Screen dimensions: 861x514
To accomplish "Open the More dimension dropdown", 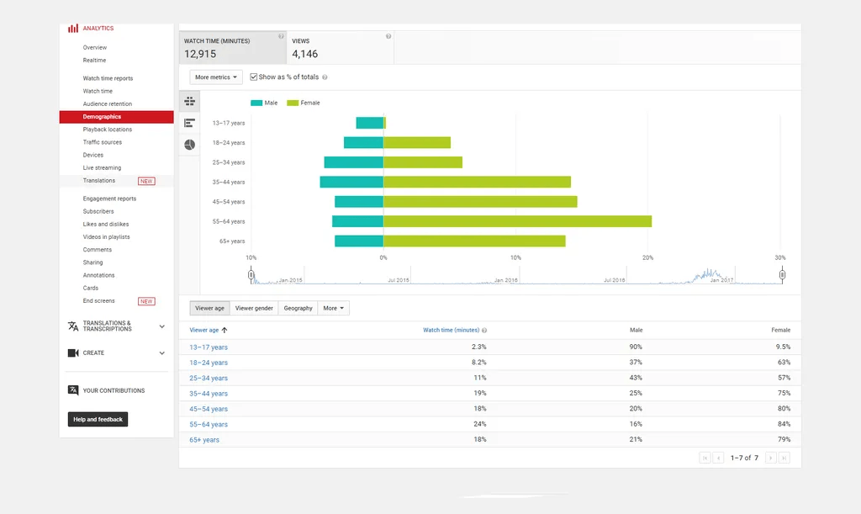I will 334,309.
